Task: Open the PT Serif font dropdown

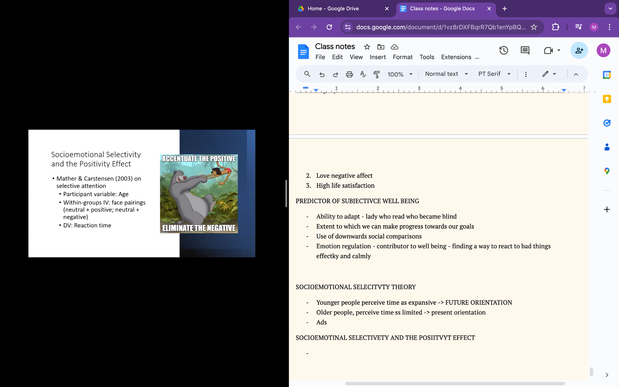Action: pos(494,74)
